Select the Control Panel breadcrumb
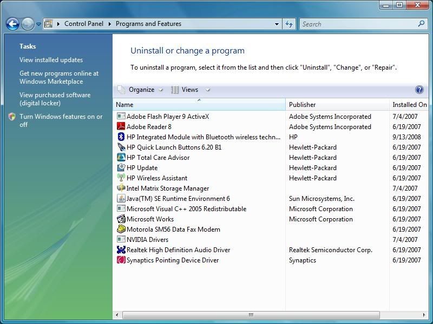 84,24
